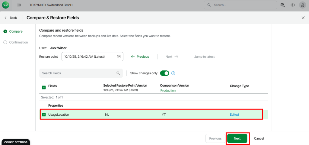
Task: Click the Back button
Action: [x=11, y=18]
